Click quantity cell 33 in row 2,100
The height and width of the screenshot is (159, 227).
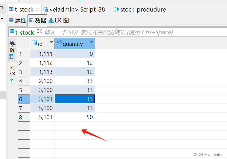point(75,81)
